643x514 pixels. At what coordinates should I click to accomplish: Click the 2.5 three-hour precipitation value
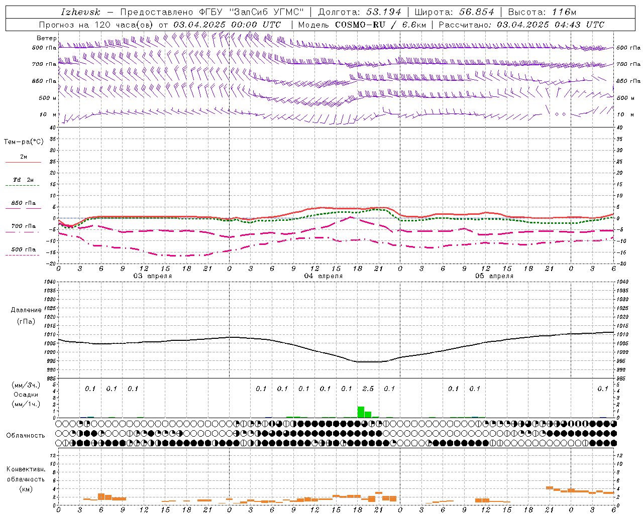click(368, 389)
